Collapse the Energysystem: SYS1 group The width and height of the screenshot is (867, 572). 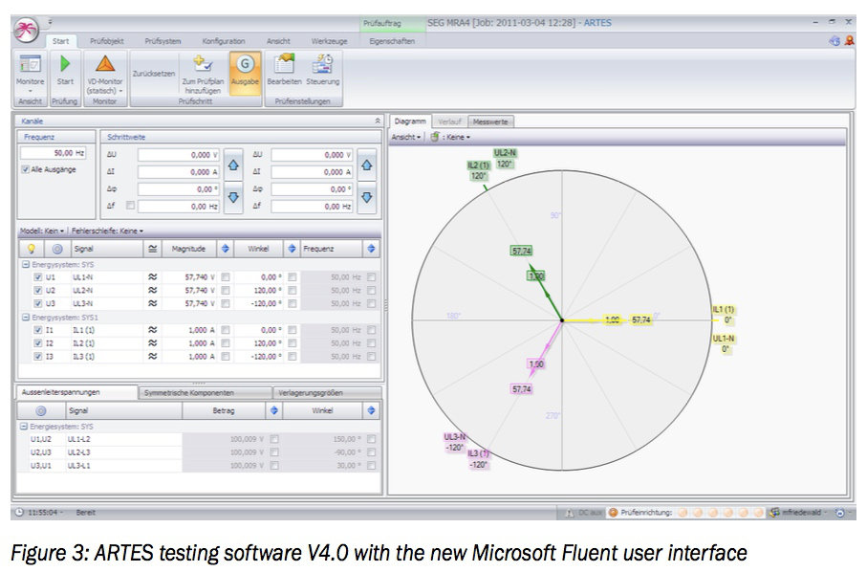point(25,317)
